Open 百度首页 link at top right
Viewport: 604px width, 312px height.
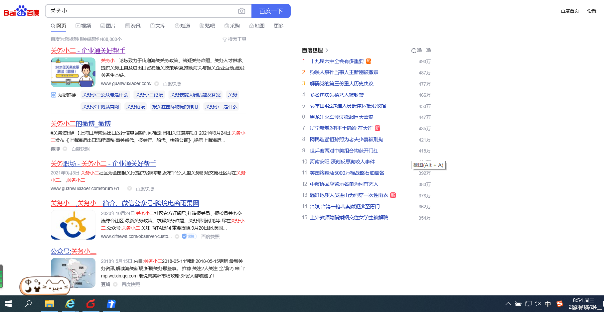(x=570, y=11)
